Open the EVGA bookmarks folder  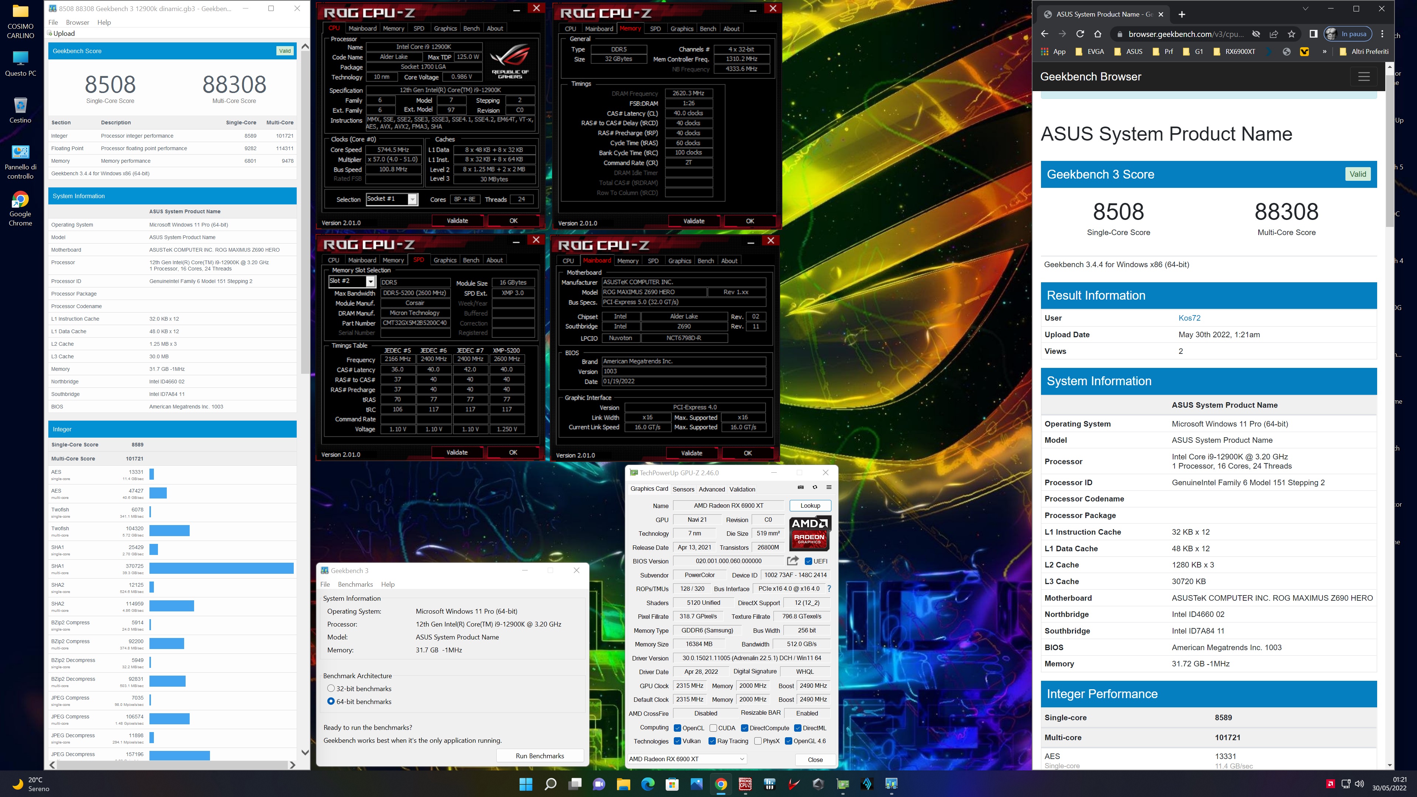pyautogui.click(x=1089, y=51)
